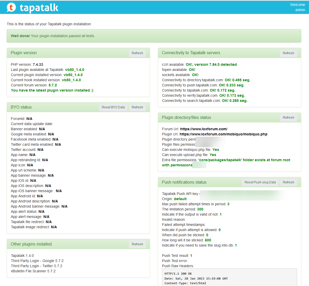Click the cUrl version 7.84.0 detected text
This screenshot has height=286, width=309.
[211, 64]
